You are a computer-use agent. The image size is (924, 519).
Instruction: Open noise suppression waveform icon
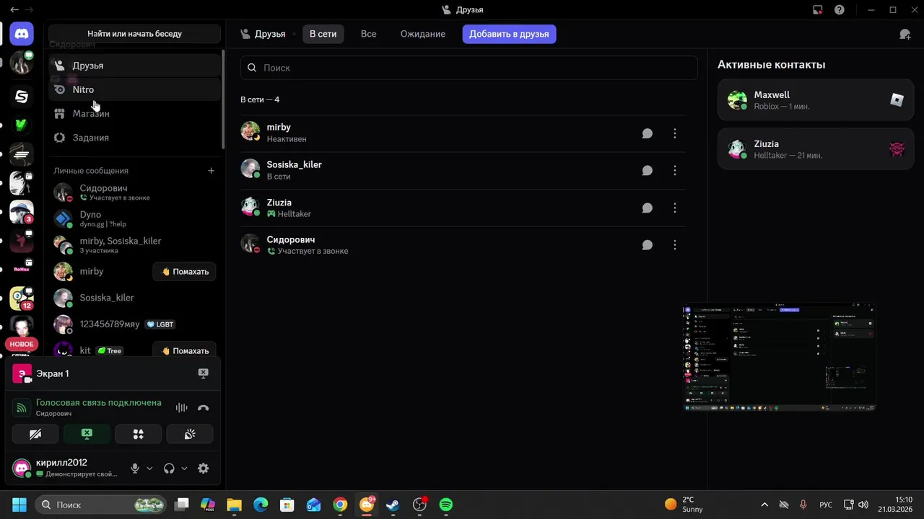[181, 408]
